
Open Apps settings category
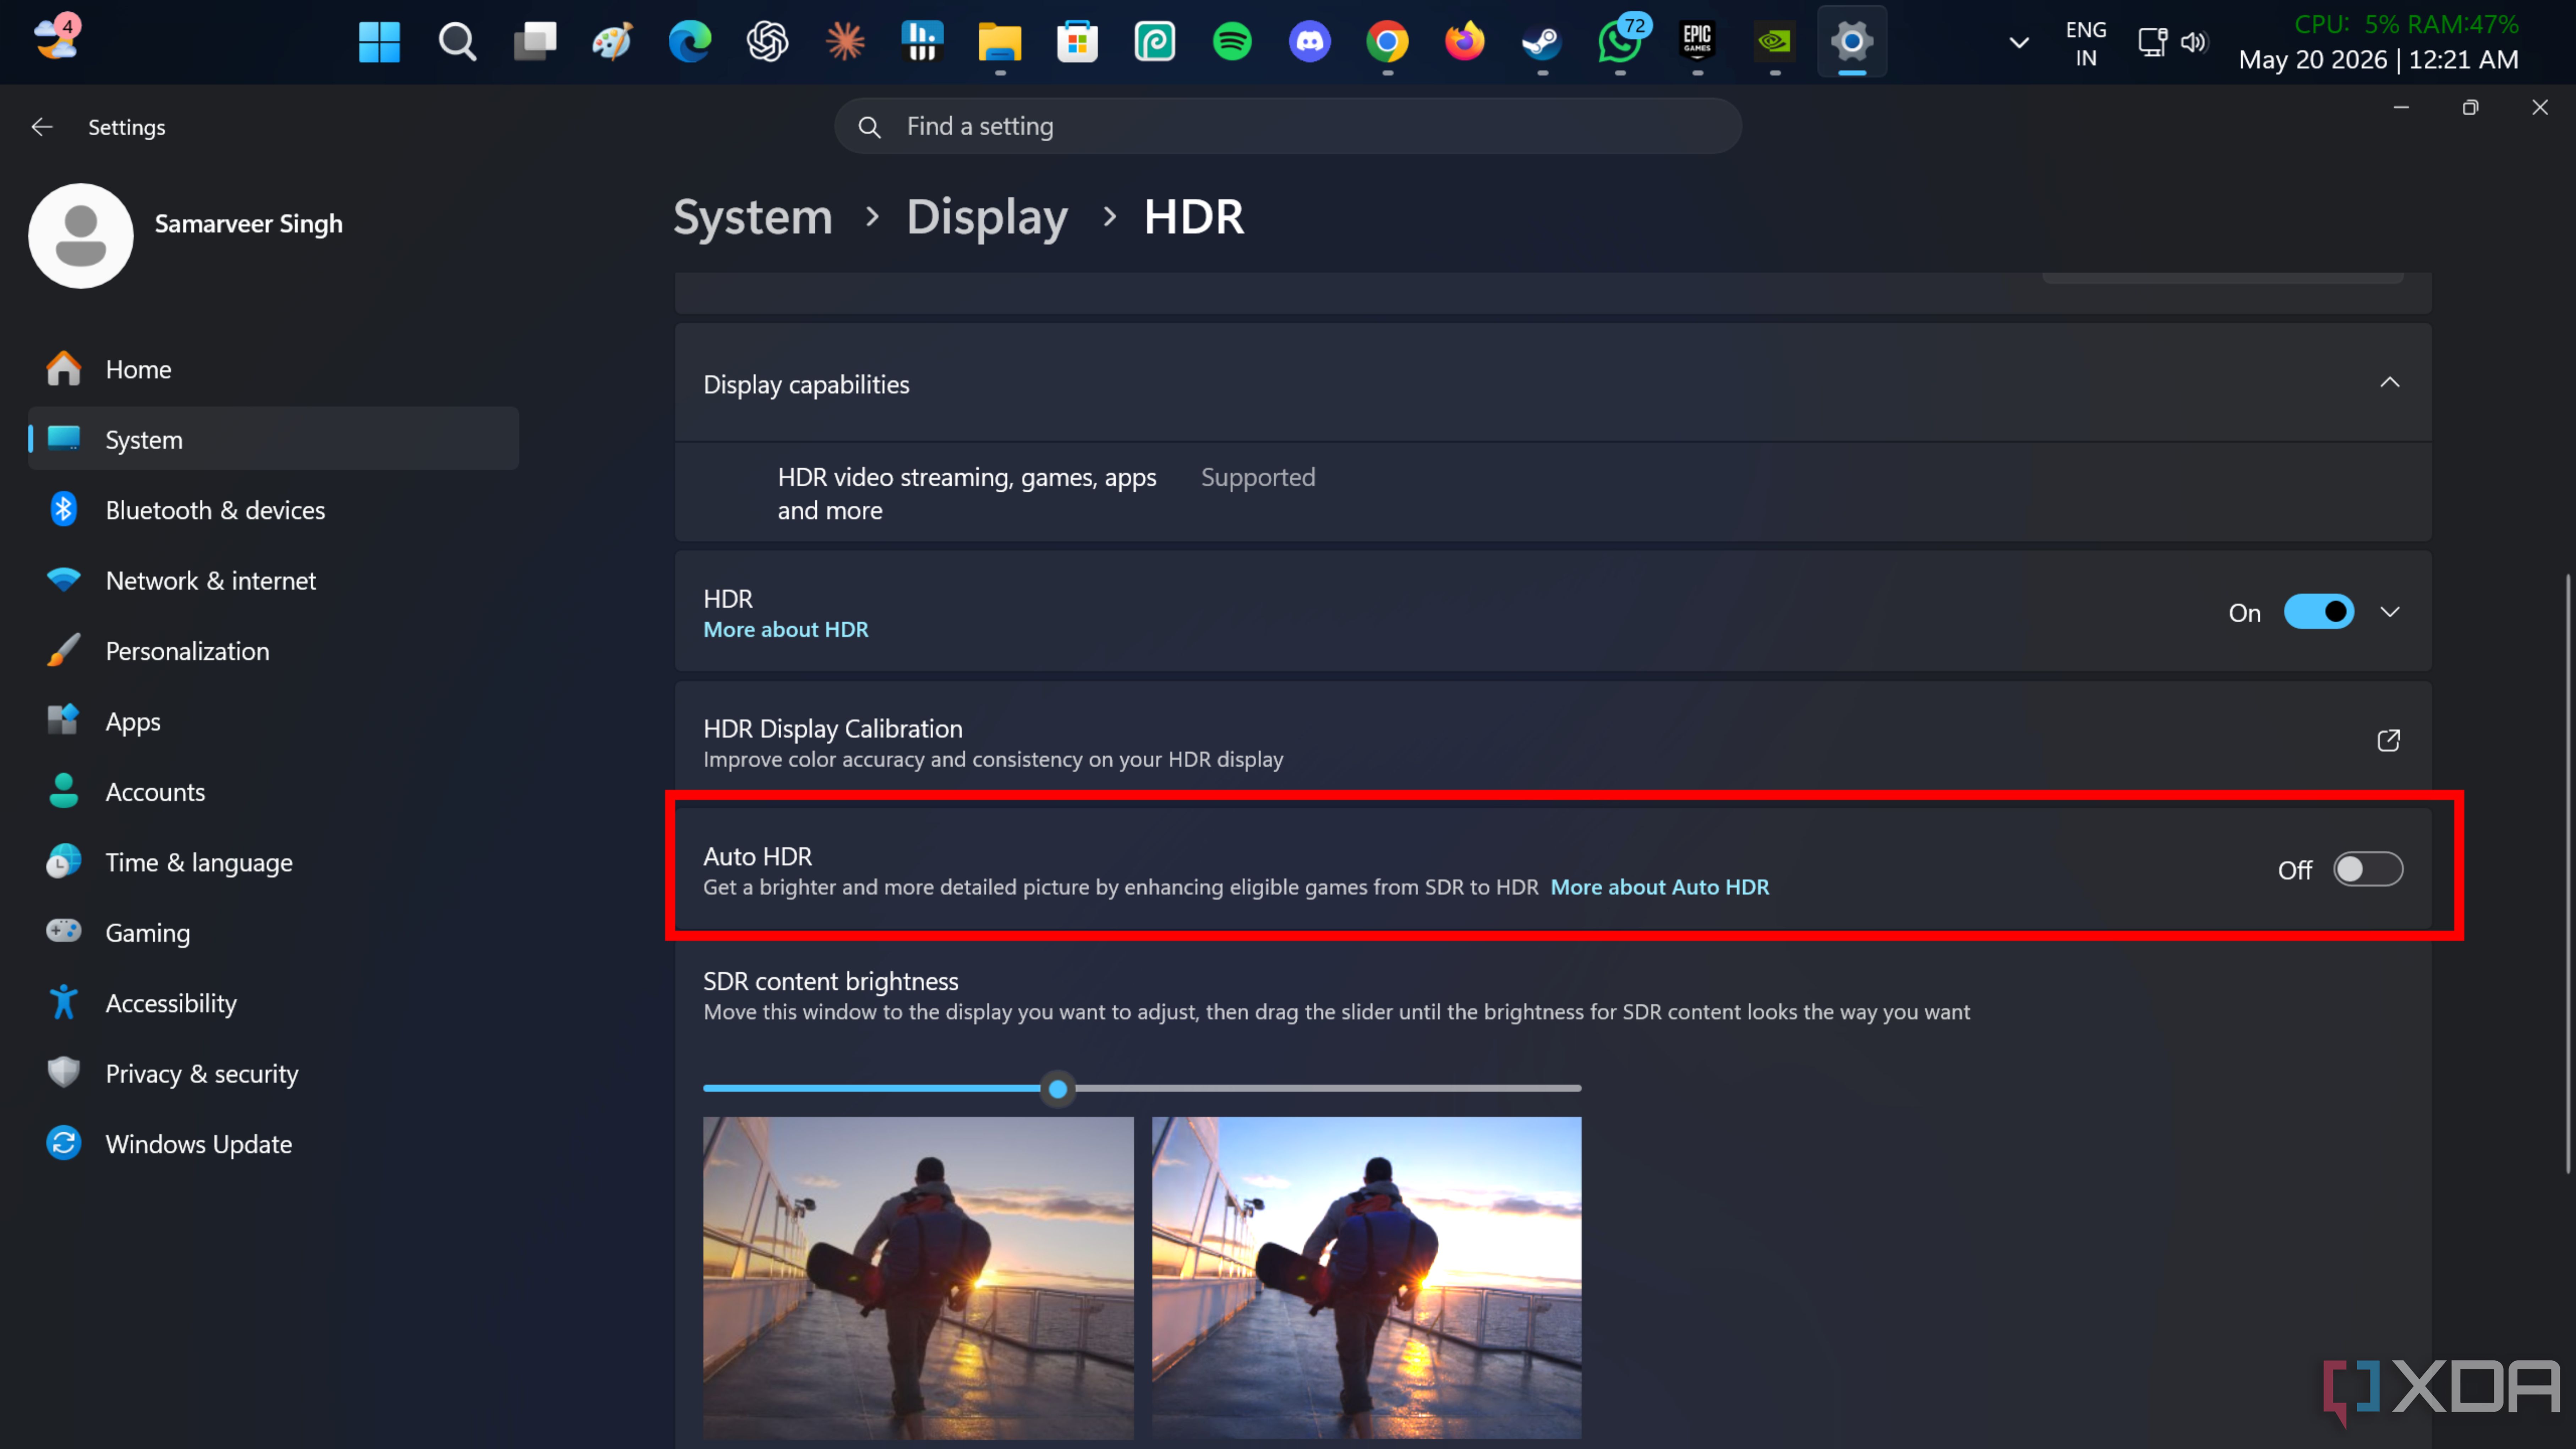click(273, 721)
